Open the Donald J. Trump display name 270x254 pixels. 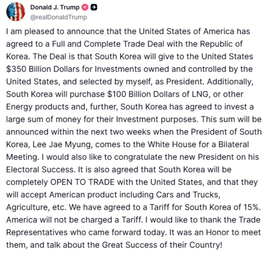(55, 7)
